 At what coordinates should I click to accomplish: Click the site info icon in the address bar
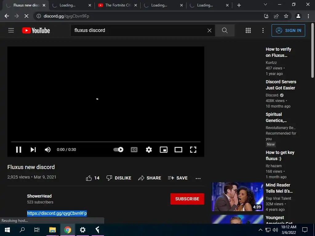pos(39,16)
